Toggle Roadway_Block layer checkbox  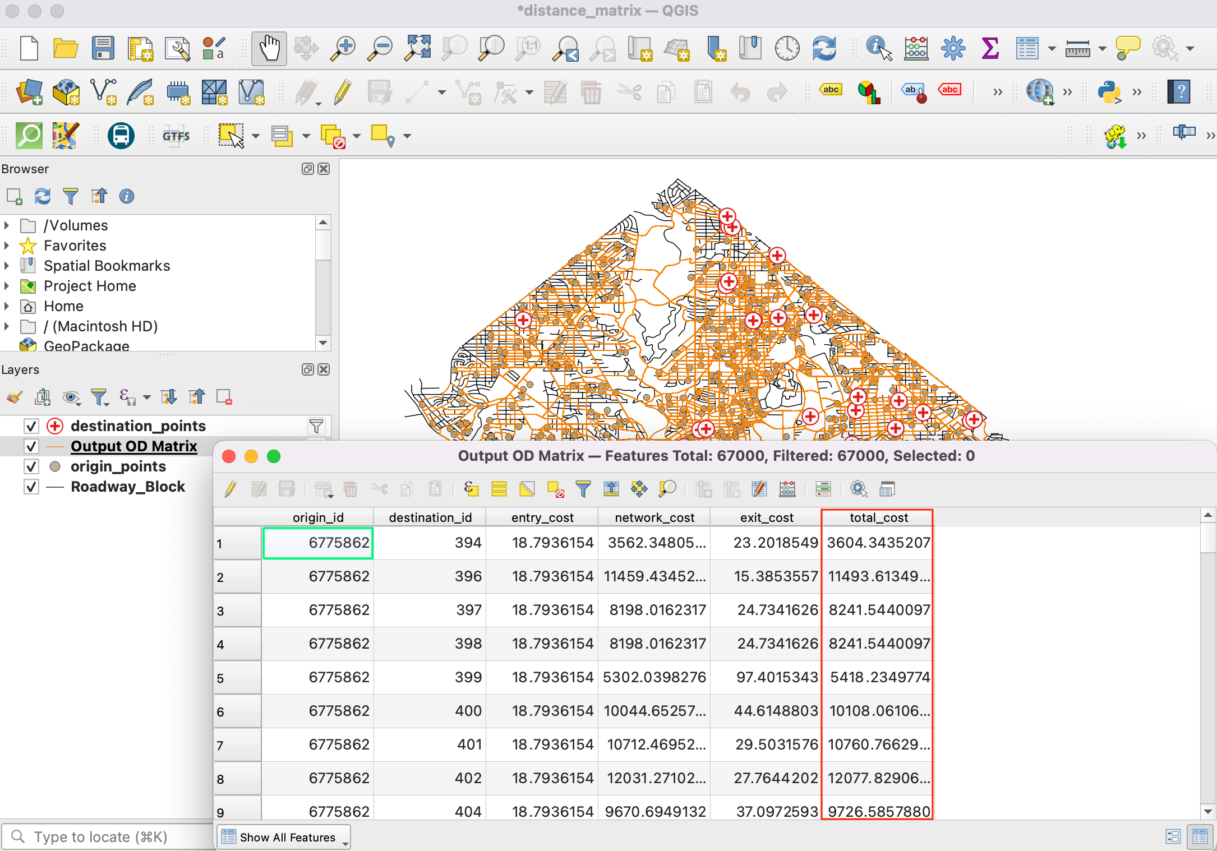coord(31,487)
